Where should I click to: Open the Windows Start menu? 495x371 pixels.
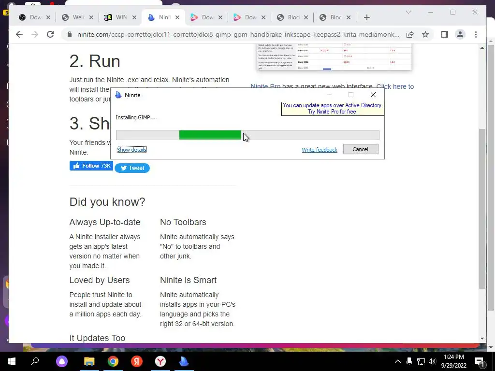(x=12, y=361)
